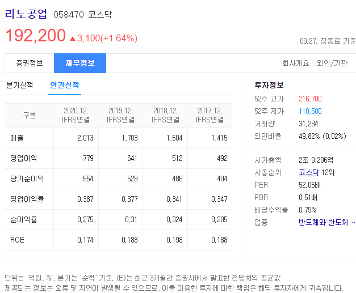The width and height of the screenshot is (356, 293).
Task: Click the 당기순이익 value 528
Action: pos(132,179)
